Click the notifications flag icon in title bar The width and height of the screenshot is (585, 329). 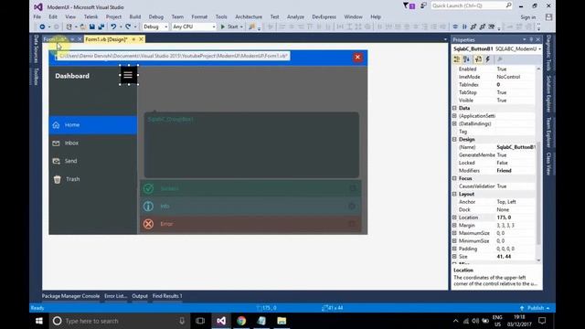409,5
